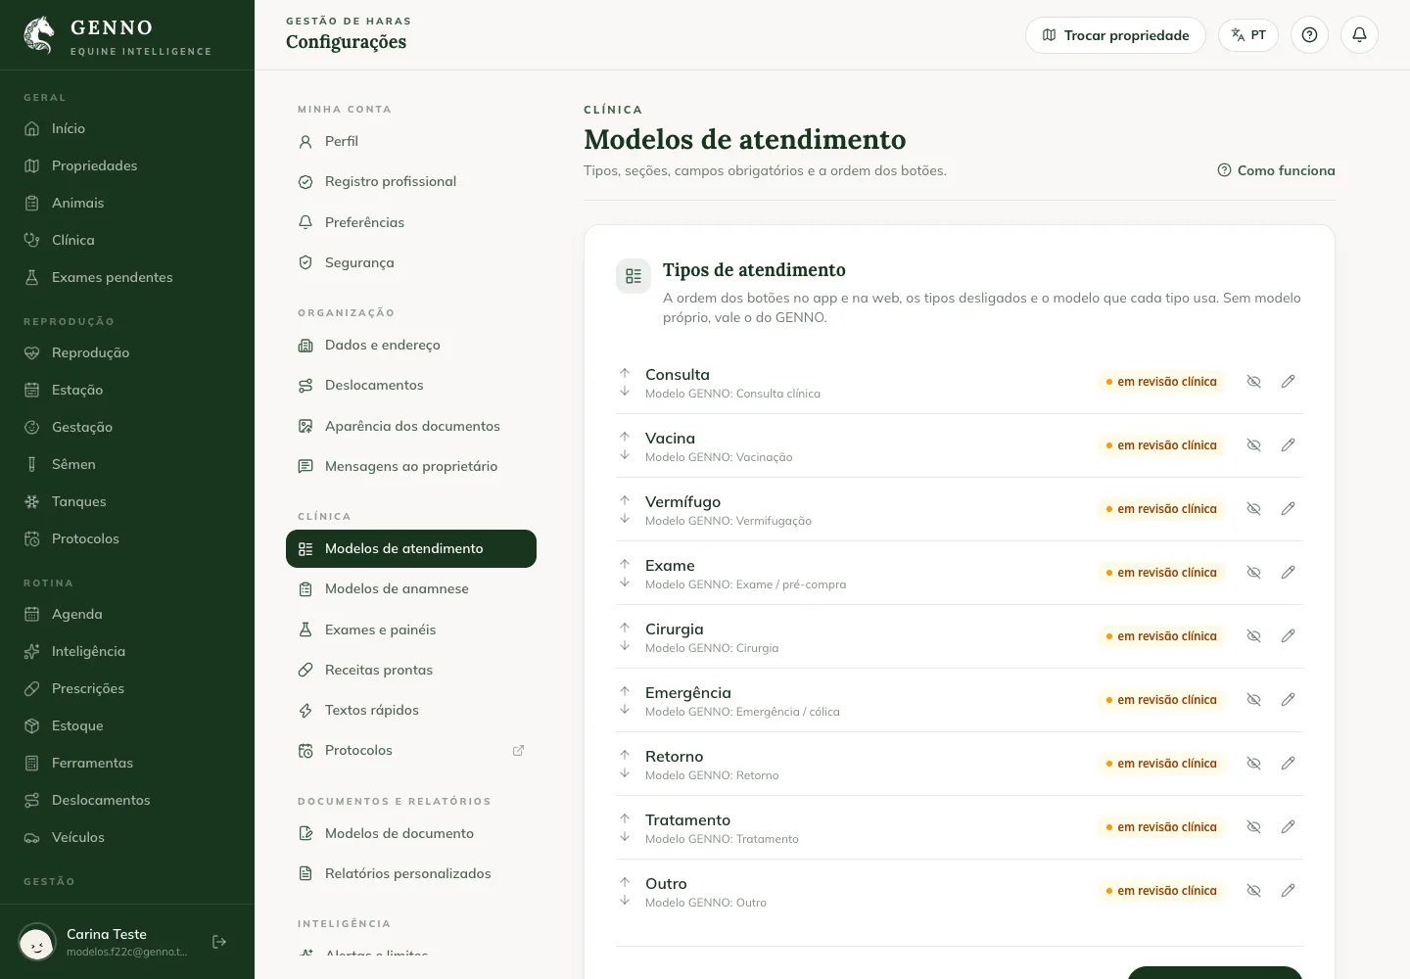Move Tratamento down with the arrow
The width and height of the screenshot is (1410, 979).
click(625, 837)
